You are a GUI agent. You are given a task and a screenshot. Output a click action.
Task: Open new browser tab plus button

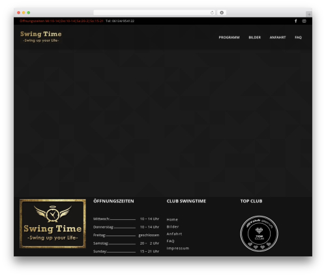[309, 14]
